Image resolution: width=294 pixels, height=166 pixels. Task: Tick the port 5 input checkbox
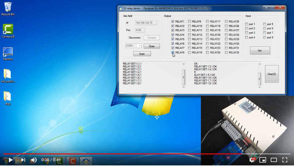[x=264, y=24]
